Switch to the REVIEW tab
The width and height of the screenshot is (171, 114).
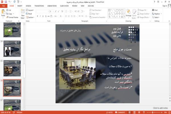click(75, 6)
